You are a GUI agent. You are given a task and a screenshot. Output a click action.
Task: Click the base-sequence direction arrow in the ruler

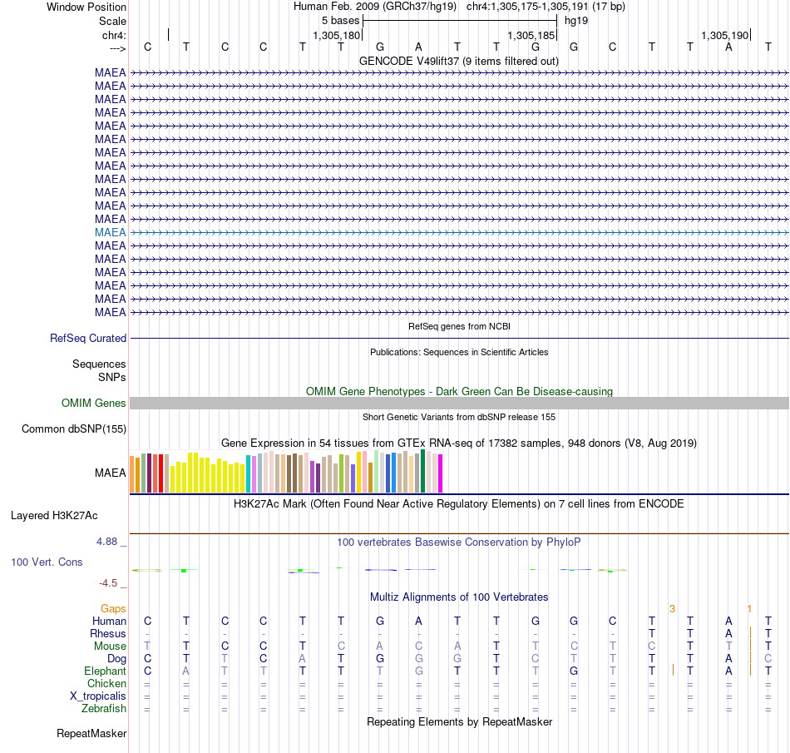[x=118, y=48]
